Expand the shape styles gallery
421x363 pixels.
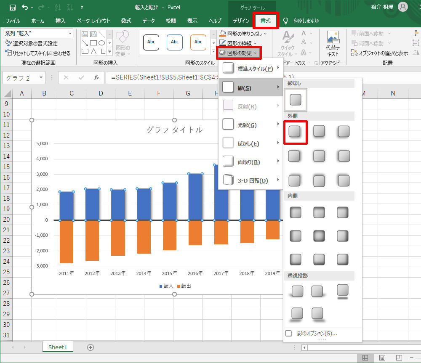[x=214, y=51]
